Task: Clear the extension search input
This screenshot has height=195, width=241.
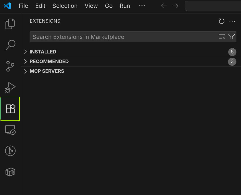Action: click(x=221, y=37)
